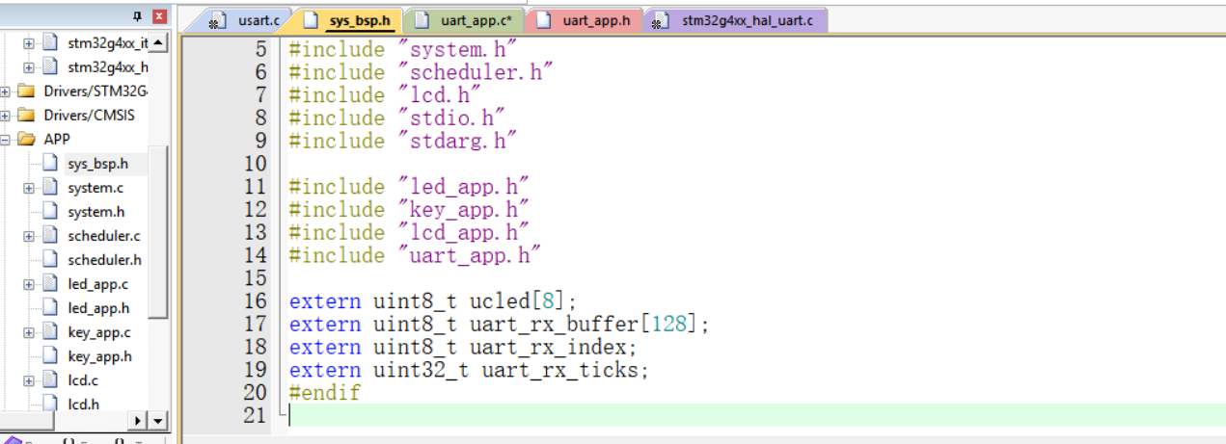
Task: Select system.c in the project tree
Action: tap(95, 188)
